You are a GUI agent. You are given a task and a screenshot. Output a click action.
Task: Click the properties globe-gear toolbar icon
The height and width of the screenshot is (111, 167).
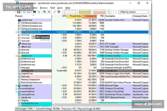coord(45,12)
